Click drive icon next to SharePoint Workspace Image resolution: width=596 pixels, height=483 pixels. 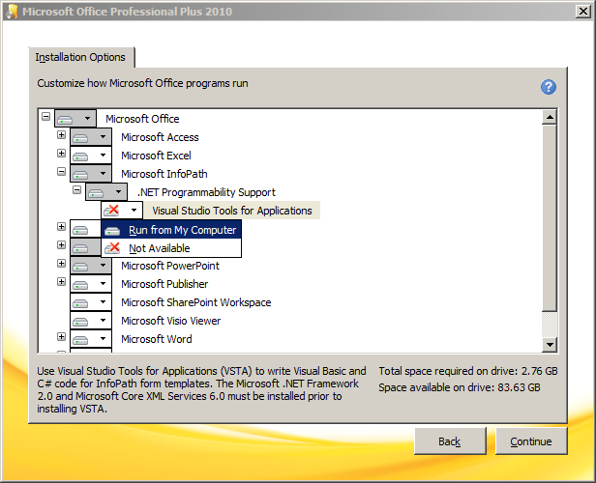click(x=80, y=303)
